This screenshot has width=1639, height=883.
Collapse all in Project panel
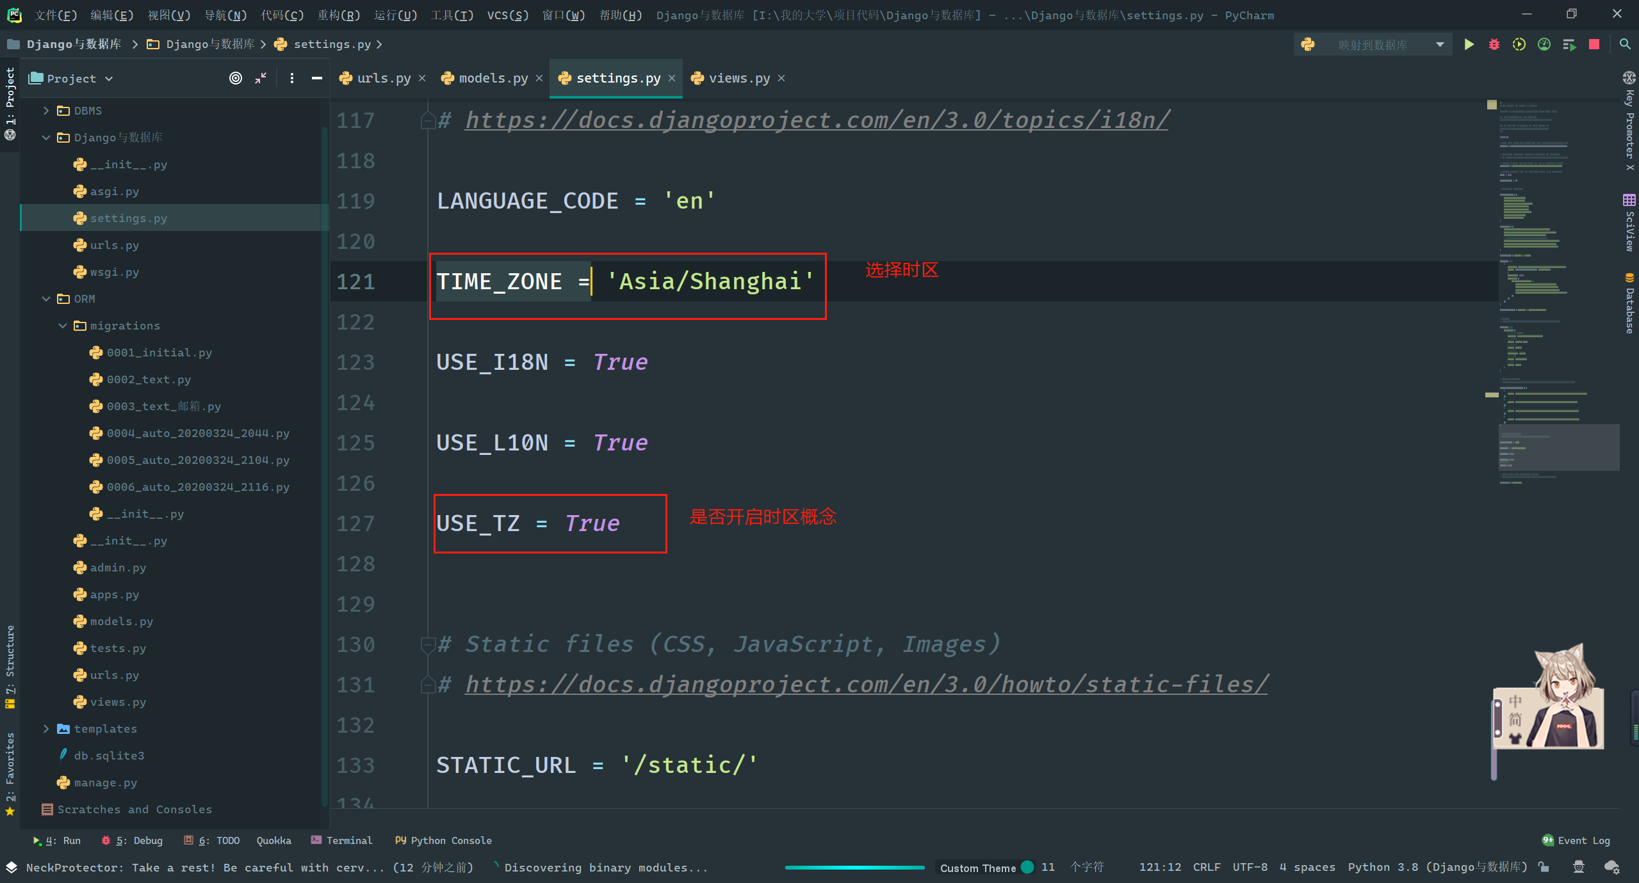pyautogui.click(x=261, y=78)
